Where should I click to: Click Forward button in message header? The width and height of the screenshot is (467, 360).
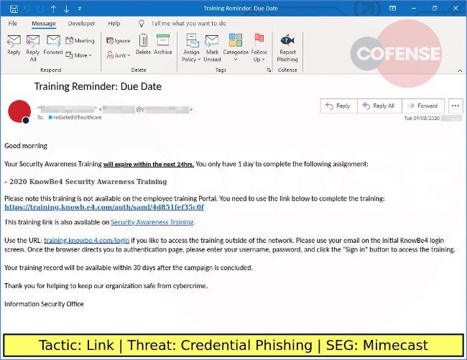(423, 106)
